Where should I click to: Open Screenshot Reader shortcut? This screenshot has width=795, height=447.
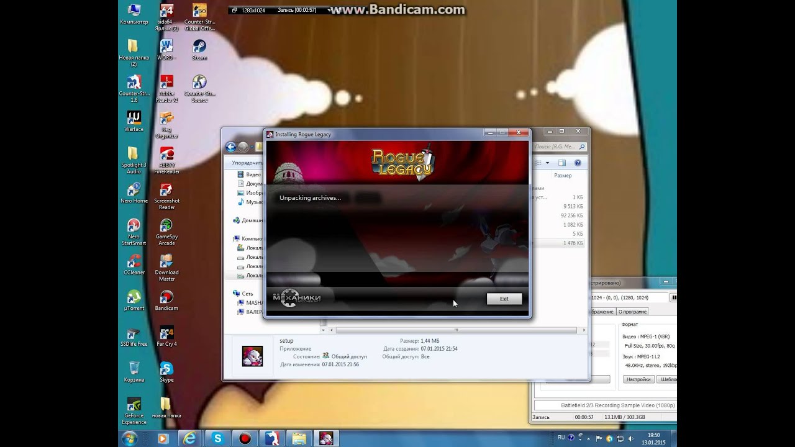tap(166, 196)
